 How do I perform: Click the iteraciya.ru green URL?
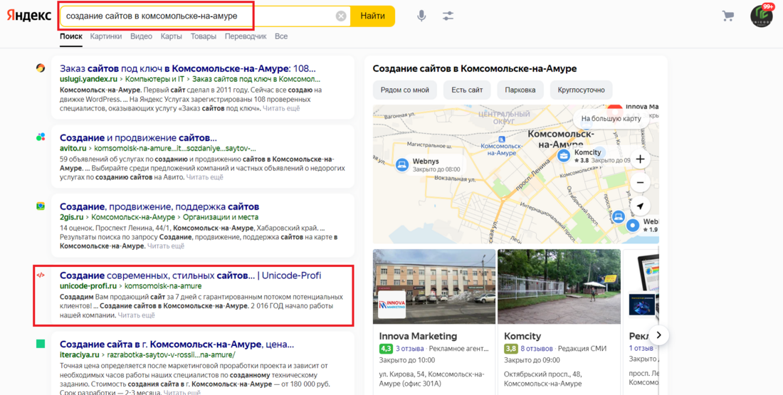79,355
